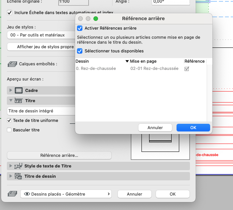Click the Cadre panel frame icon
This screenshot has height=210, width=233.
click(19, 90)
